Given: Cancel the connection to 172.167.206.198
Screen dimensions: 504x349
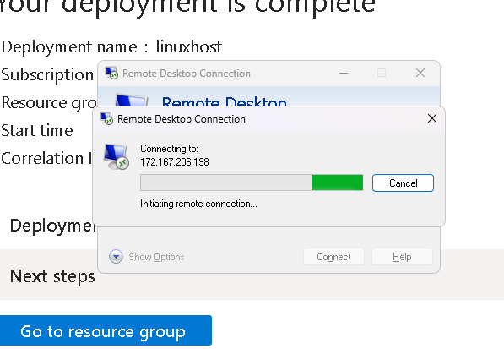Looking at the screenshot, I should tap(403, 183).
